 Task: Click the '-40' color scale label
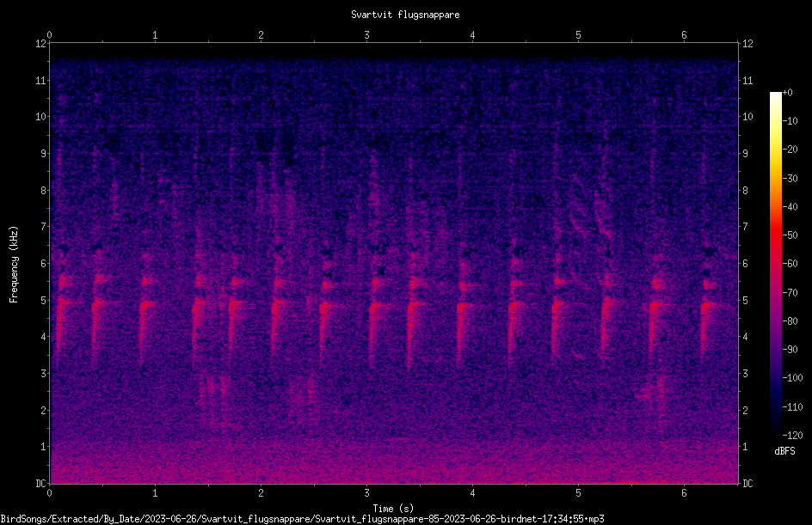pyautogui.click(x=790, y=207)
